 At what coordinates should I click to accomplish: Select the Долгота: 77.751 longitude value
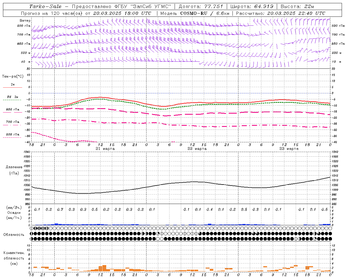pos(201,6)
